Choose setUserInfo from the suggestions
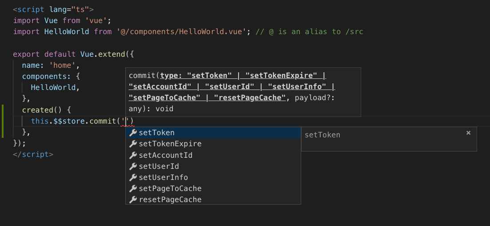 tap(163, 177)
